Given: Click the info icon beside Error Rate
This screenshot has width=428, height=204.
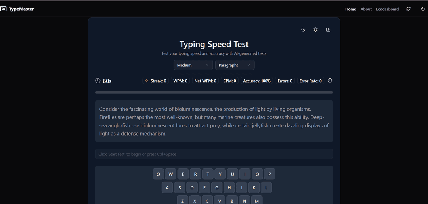Looking at the screenshot, I should point(330,80).
